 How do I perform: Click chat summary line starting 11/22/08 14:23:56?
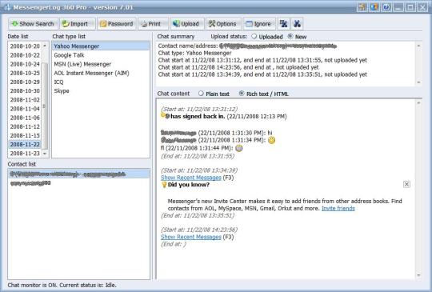(238, 67)
